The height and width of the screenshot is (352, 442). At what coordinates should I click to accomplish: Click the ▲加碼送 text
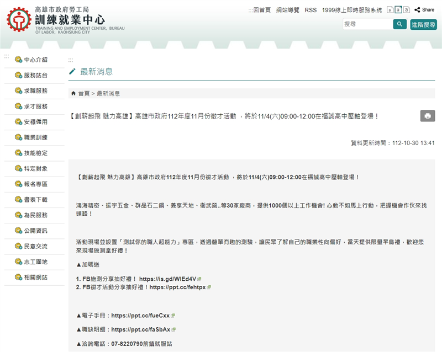pyautogui.click(x=88, y=265)
